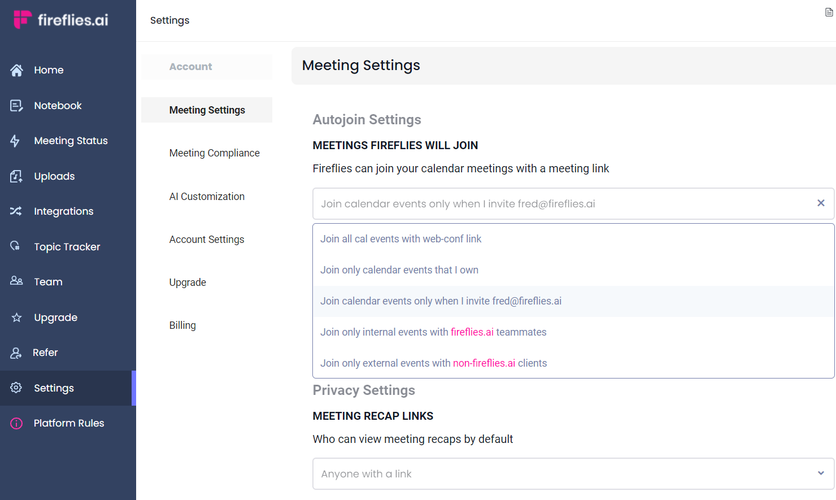Click the Topic Tracker icon

tap(15, 246)
